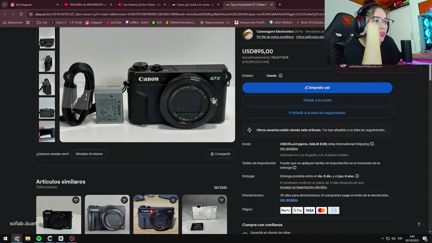The width and height of the screenshot is (432, 243).
Task: Click the USD895,00 price text
Action: [258, 51]
